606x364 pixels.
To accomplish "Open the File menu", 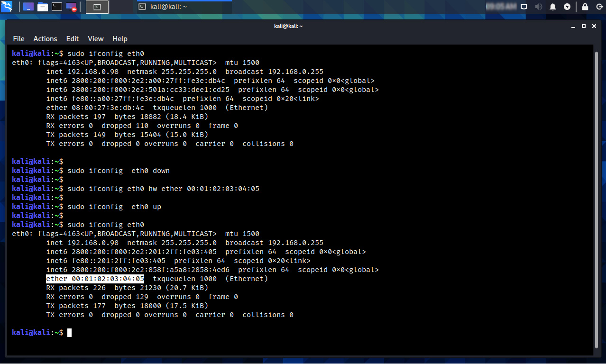I will (18, 39).
